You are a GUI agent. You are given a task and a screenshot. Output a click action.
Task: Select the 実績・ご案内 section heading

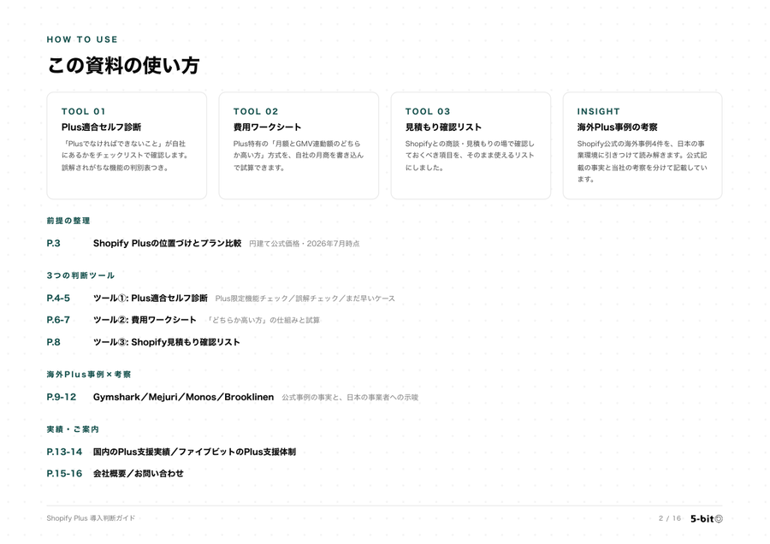[73, 429]
